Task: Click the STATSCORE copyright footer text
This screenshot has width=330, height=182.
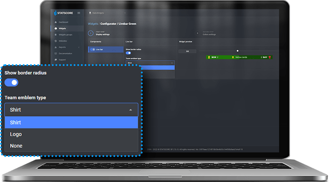Action: 195,149
